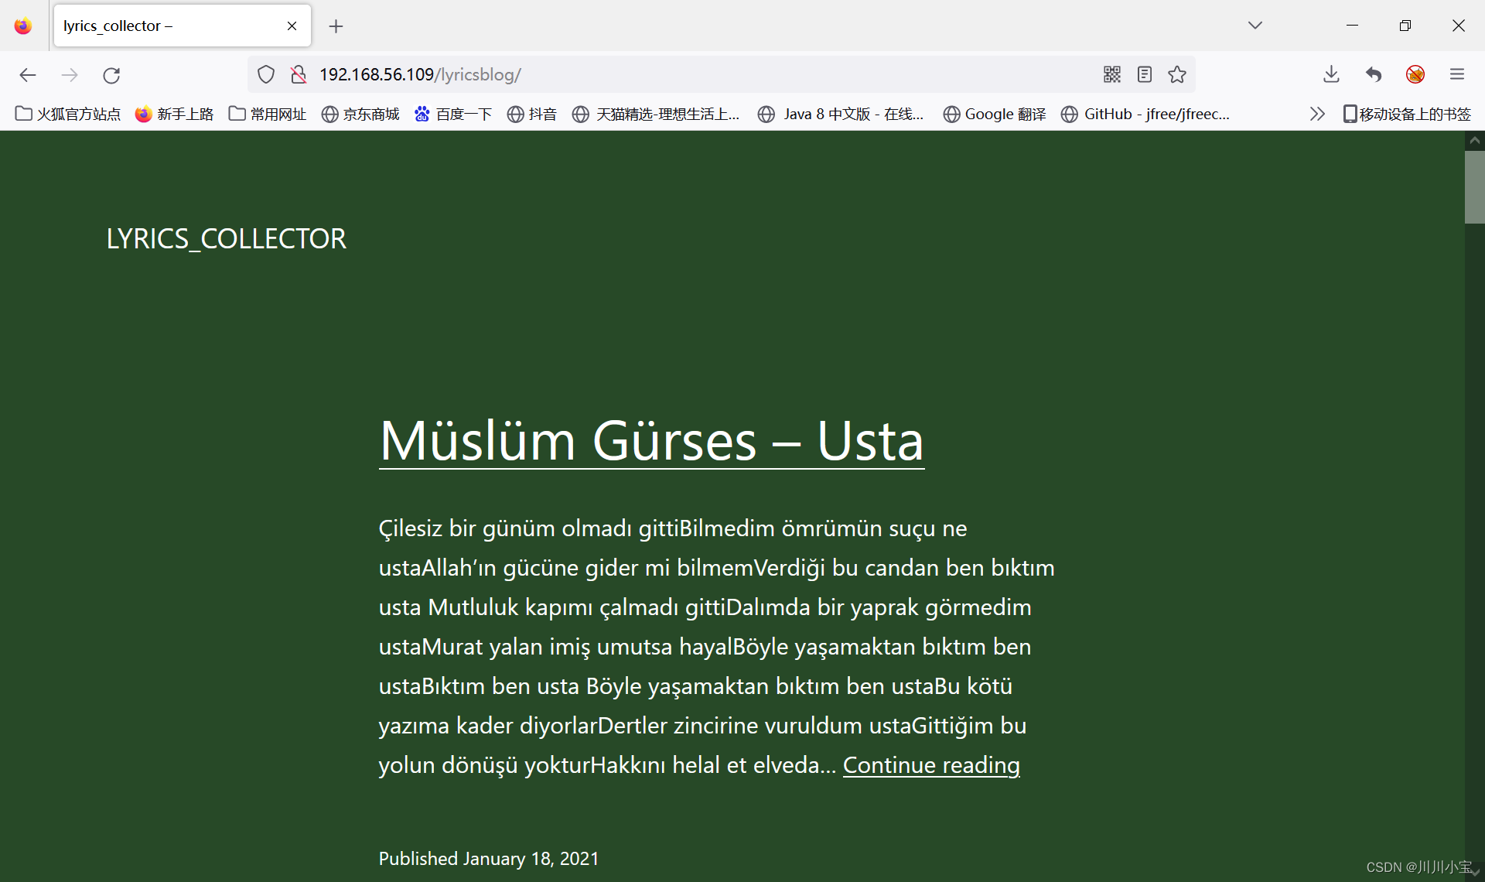This screenshot has width=1485, height=882.
Task: Open the Google 翻译 bookmark
Action: coord(995,115)
